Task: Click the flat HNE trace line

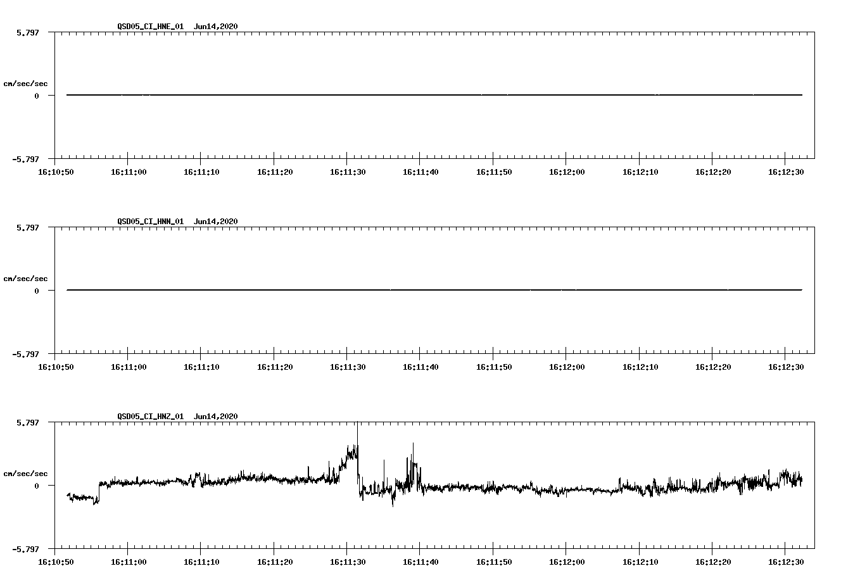Action: click(434, 95)
